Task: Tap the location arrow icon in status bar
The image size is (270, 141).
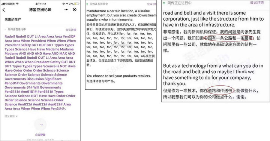Action: [67, 4]
